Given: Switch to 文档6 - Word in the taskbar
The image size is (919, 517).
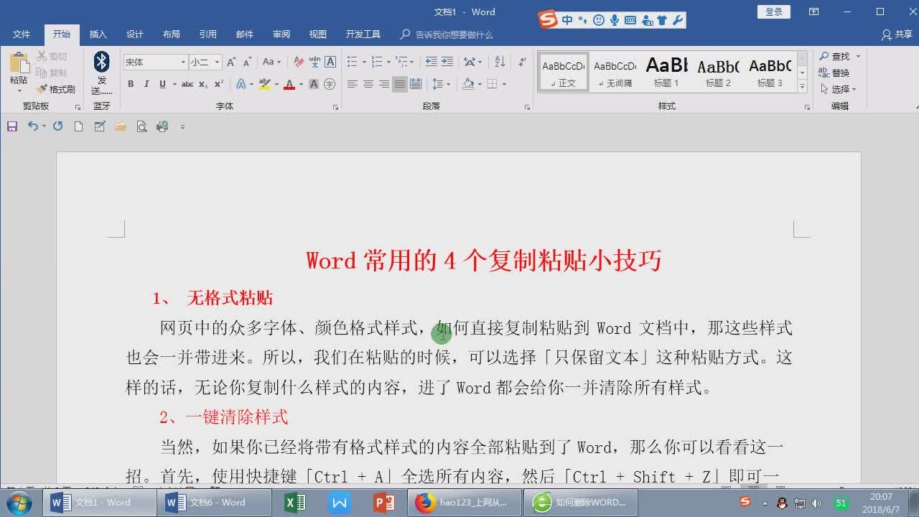Looking at the screenshot, I should coord(214,502).
